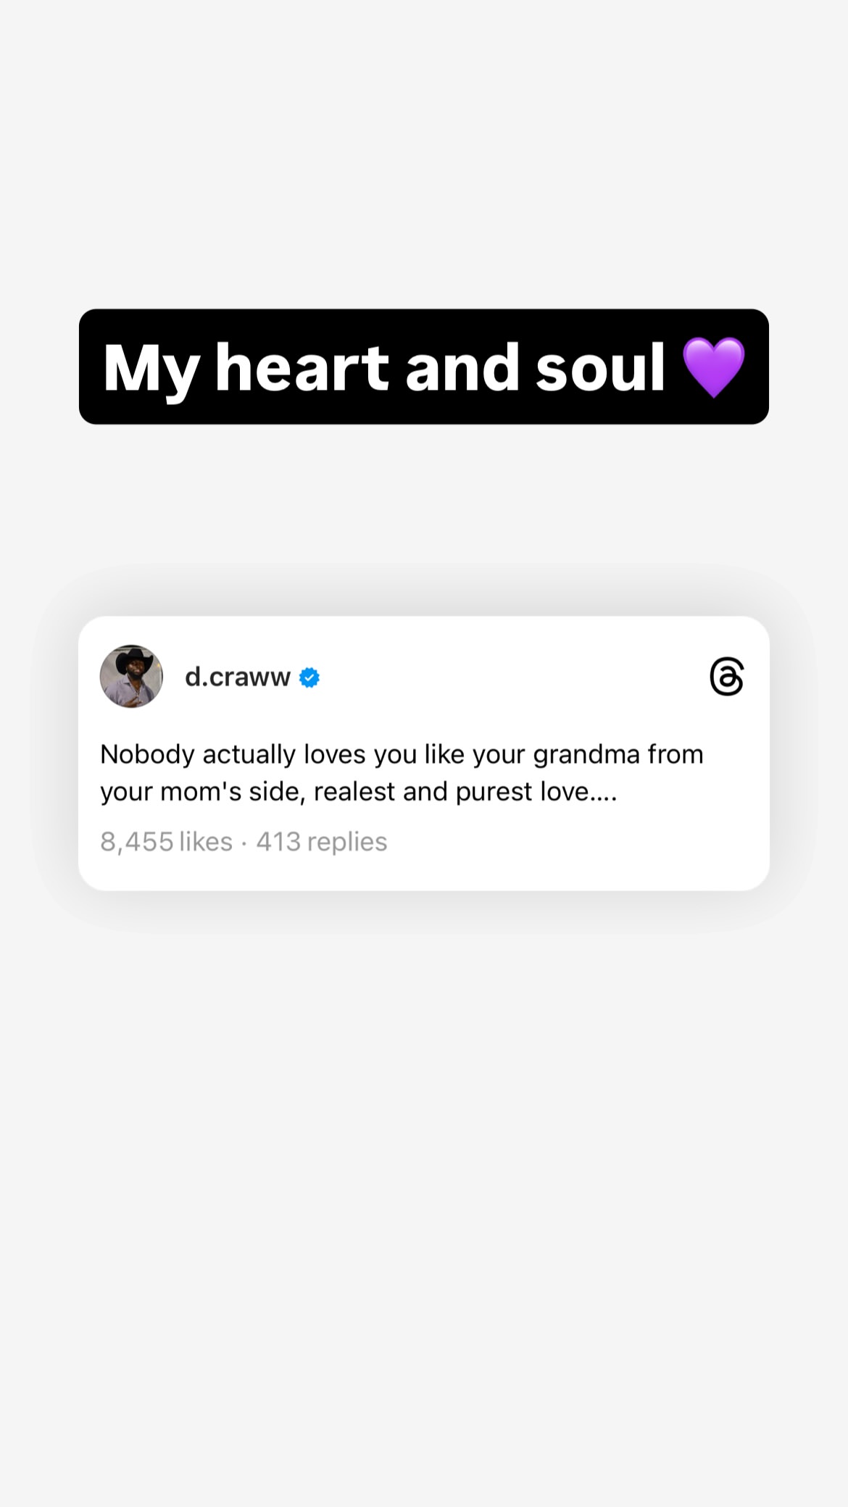View the 8,455 likes count
848x1507 pixels.
coord(166,842)
